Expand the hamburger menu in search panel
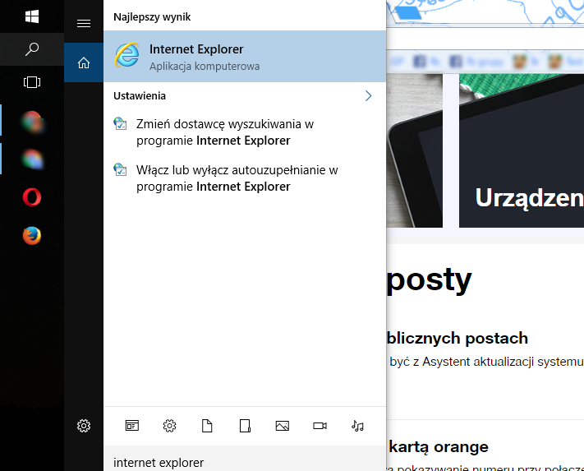 tap(83, 23)
